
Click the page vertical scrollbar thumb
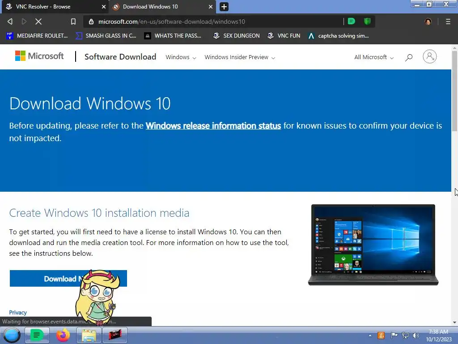(454, 90)
